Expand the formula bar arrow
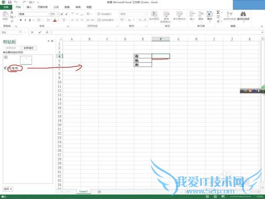Viewport: 265px width, 199px height. (262, 32)
